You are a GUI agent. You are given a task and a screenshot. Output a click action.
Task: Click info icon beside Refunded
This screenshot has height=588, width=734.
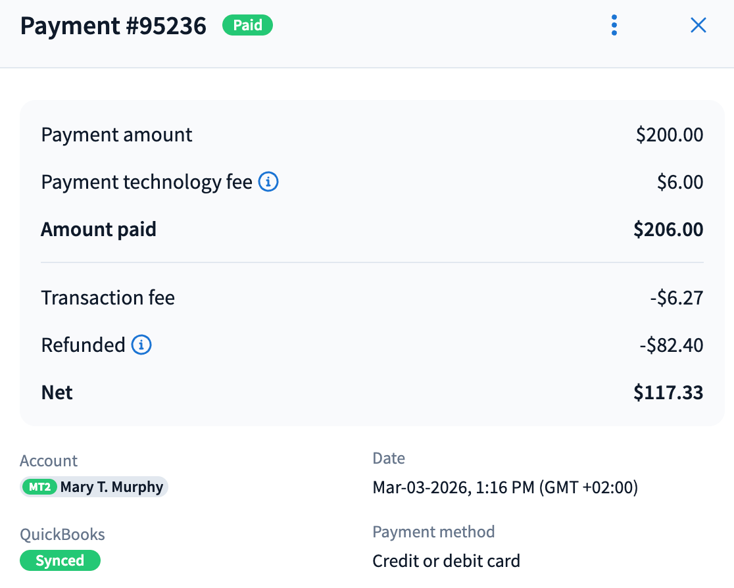(141, 345)
